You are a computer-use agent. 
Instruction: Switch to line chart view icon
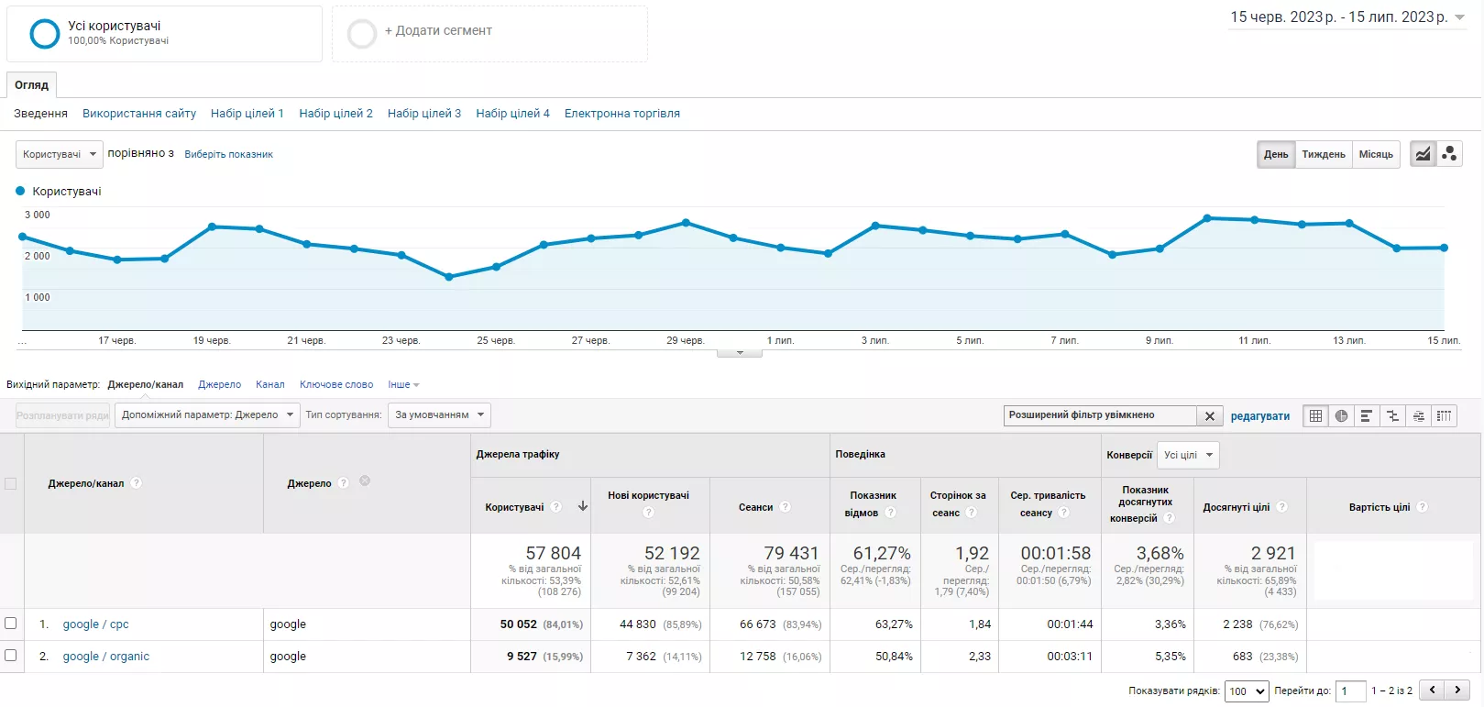[1423, 154]
